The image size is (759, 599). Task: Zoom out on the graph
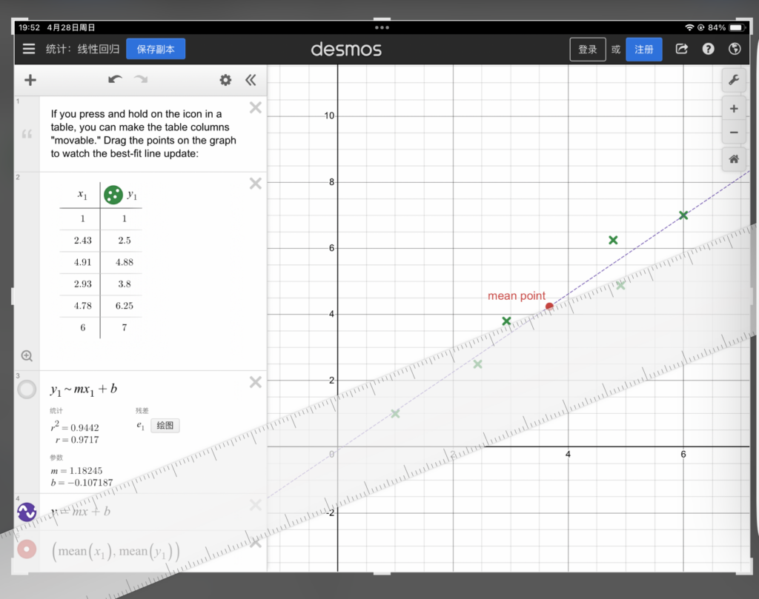click(x=734, y=133)
